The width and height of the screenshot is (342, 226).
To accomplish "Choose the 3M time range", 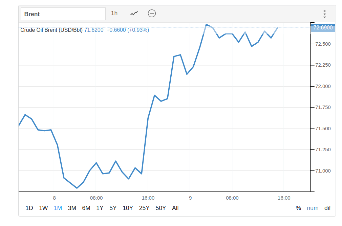I will click(72, 208).
